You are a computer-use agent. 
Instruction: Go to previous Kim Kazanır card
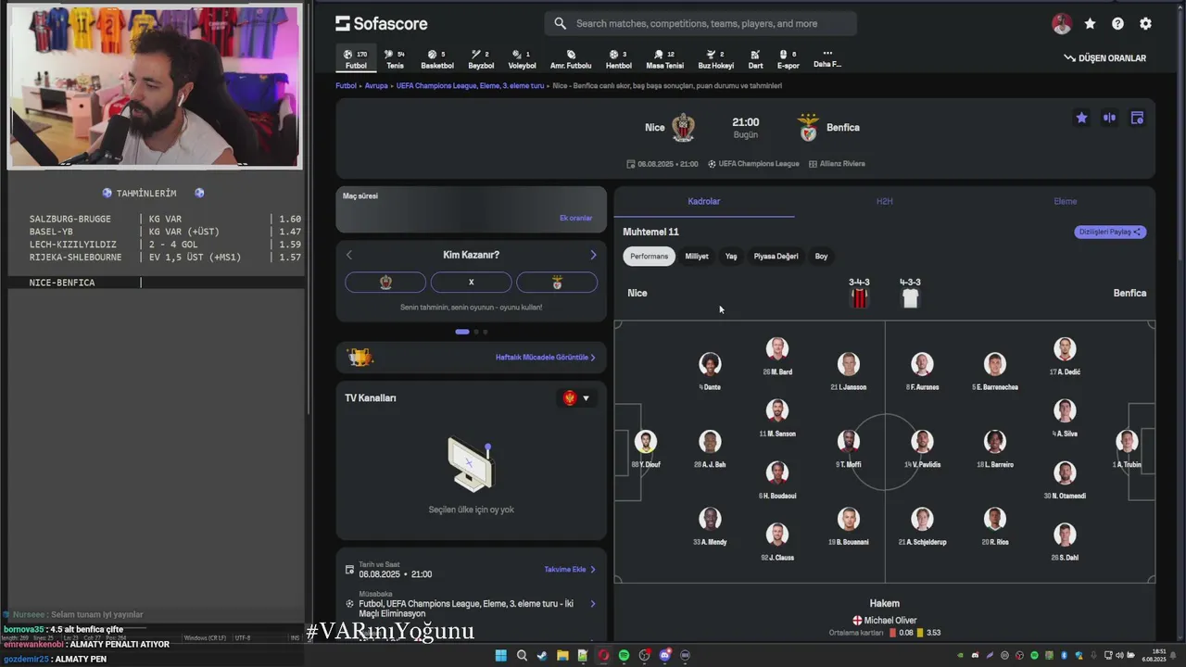(349, 255)
